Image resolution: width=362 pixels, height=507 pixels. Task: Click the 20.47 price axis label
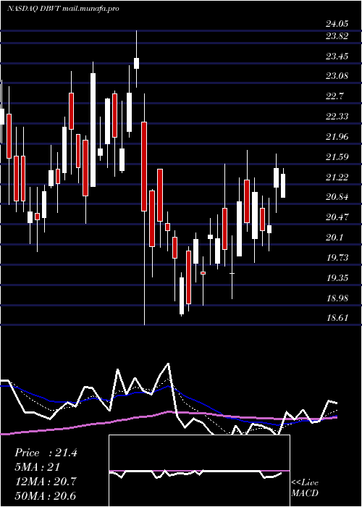click(x=337, y=217)
